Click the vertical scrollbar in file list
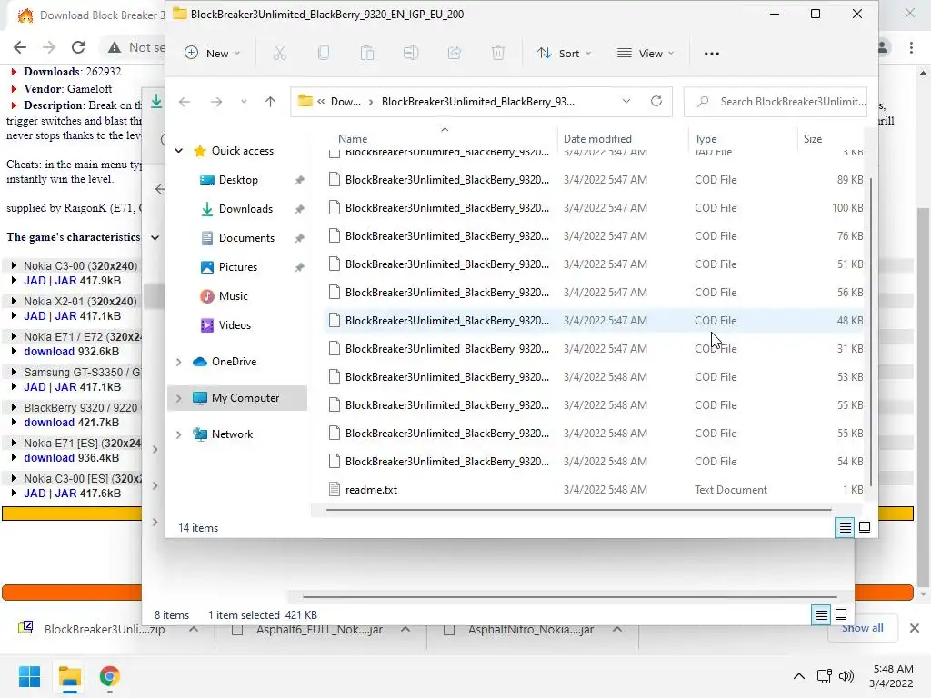This screenshot has height=698, width=931. pos(870,331)
